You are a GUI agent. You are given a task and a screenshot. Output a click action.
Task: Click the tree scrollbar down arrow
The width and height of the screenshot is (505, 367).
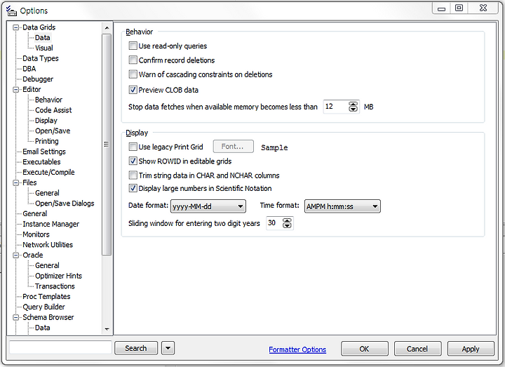coord(107,329)
